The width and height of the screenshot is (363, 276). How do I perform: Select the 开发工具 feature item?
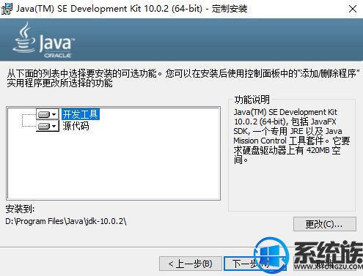[x=81, y=114]
